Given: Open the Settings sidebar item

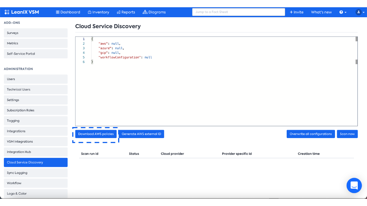Looking at the screenshot, I should [x=36, y=100].
